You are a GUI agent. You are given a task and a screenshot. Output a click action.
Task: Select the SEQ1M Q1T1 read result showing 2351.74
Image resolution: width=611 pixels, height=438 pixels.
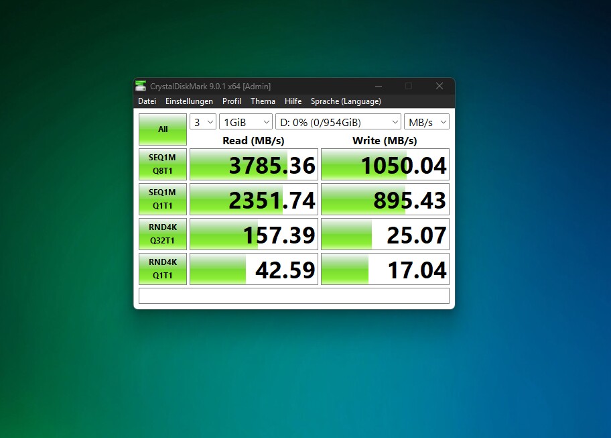tap(253, 199)
